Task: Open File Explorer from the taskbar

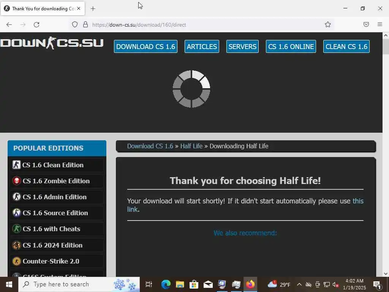Action: pos(180,284)
